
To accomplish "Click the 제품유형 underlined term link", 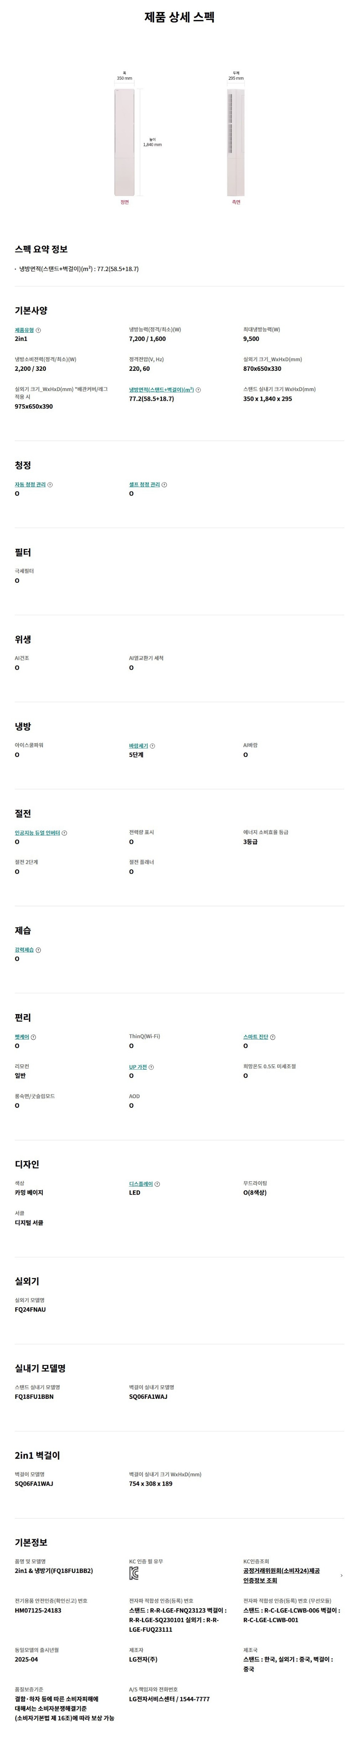I will pos(24,330).
